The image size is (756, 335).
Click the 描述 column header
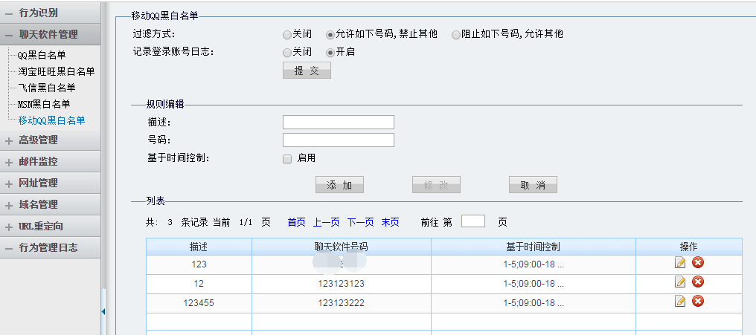(x=199, y=247)
